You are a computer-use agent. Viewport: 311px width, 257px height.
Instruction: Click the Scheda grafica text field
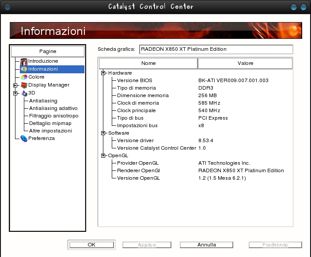[216, 49]
